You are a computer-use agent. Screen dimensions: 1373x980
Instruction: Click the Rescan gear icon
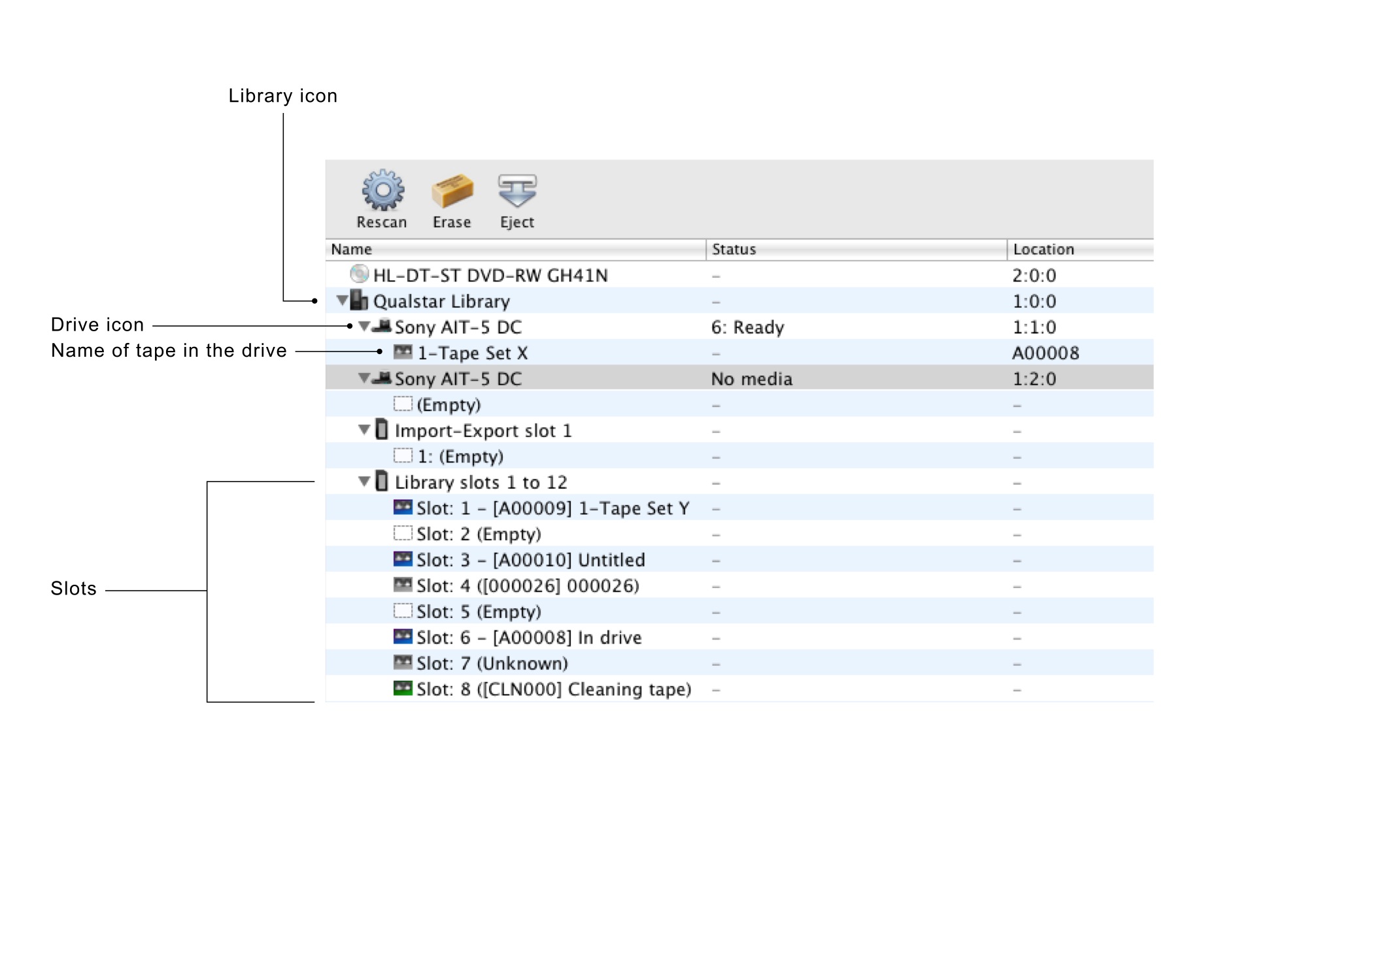(382, 190)
